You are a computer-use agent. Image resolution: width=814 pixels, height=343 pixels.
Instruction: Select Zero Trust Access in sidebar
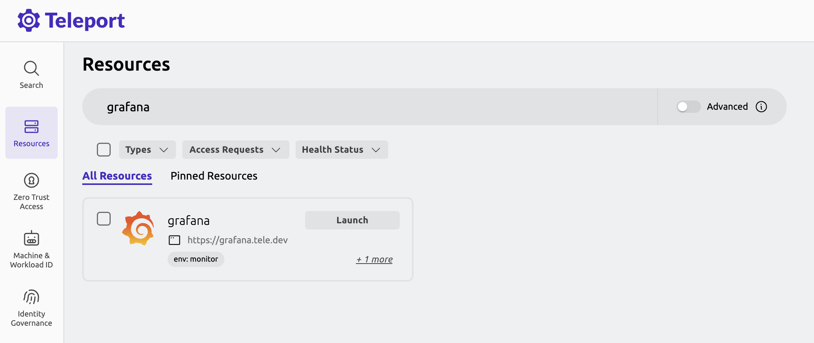(31, 191)
